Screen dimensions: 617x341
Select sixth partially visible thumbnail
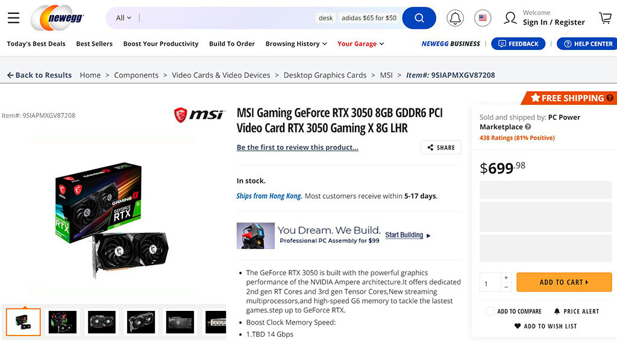pyautogui.click(x=215, y=322)
